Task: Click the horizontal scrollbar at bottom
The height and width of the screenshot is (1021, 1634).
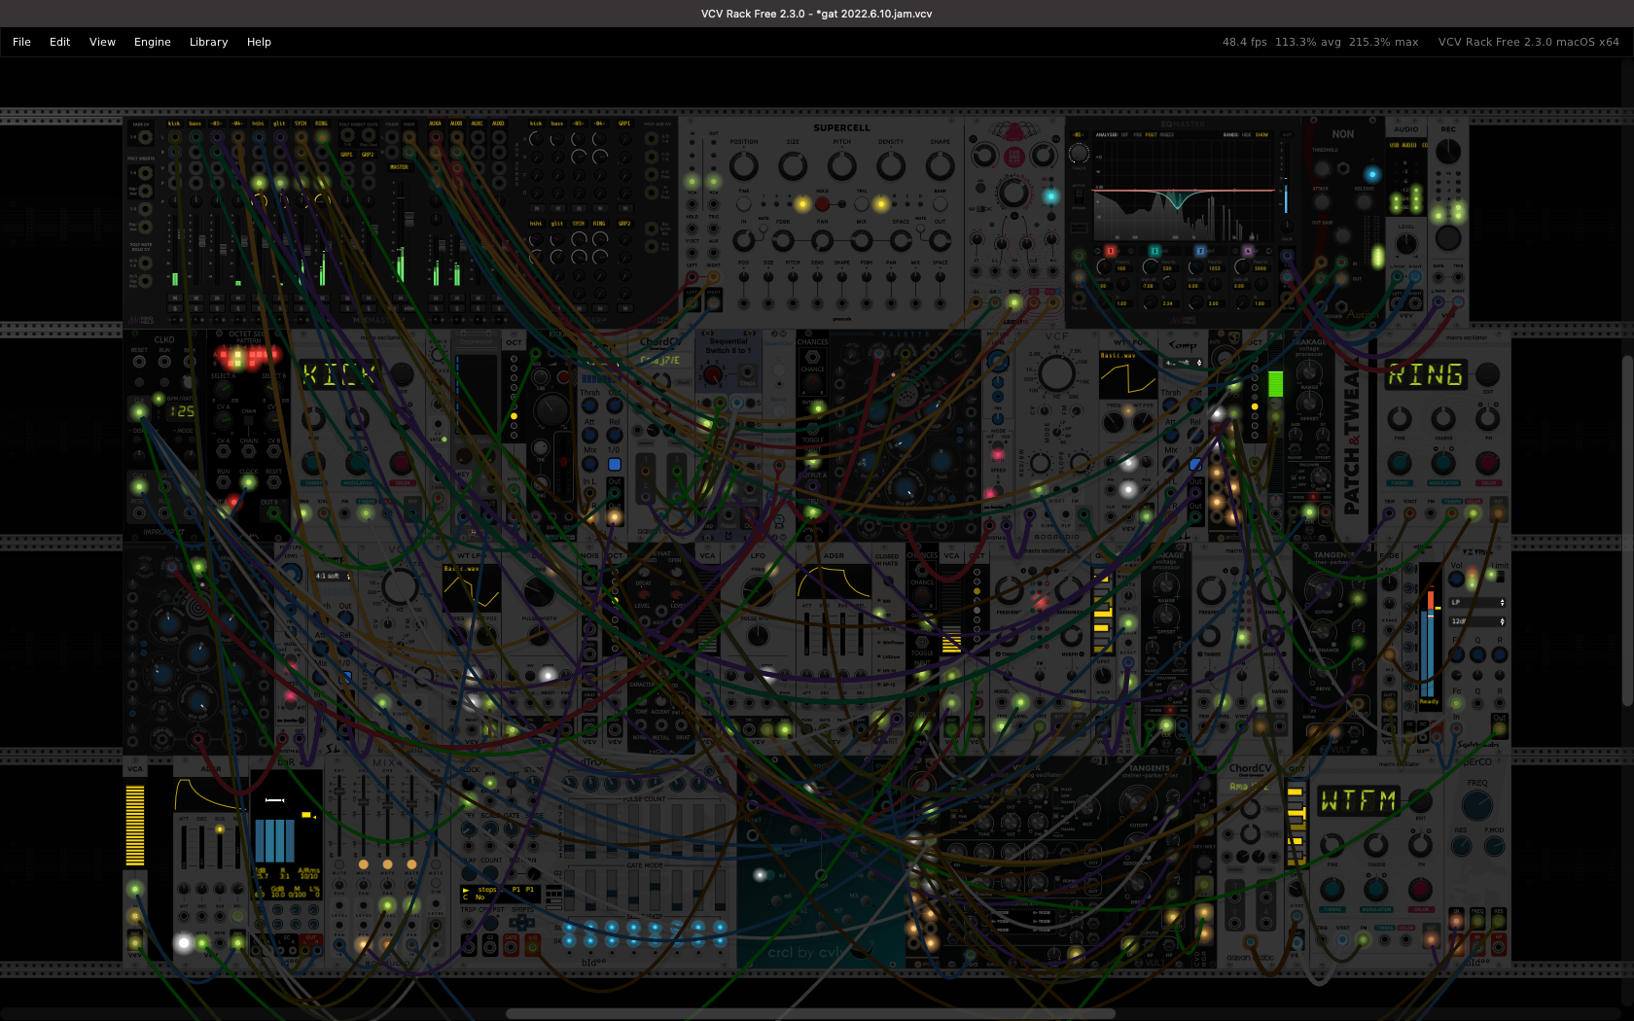Action: point(810,1013)
